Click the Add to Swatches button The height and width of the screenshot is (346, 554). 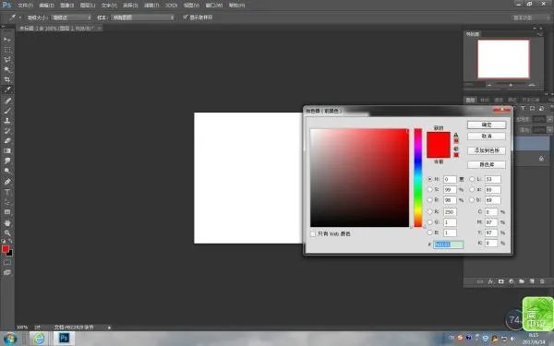coord(487,150)
